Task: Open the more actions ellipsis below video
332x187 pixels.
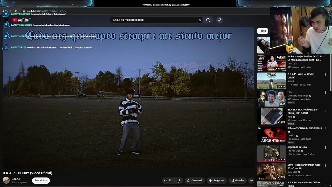Action: coord(251,181)
